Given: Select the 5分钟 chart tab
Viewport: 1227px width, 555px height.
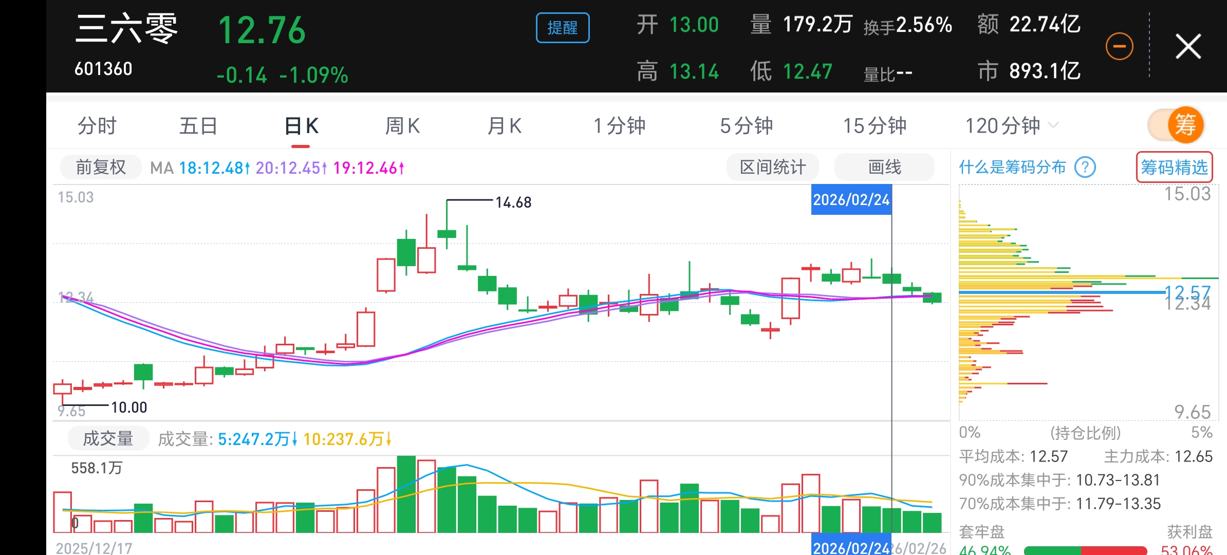Looking at the screenshot, I should [x=746, y=126].
